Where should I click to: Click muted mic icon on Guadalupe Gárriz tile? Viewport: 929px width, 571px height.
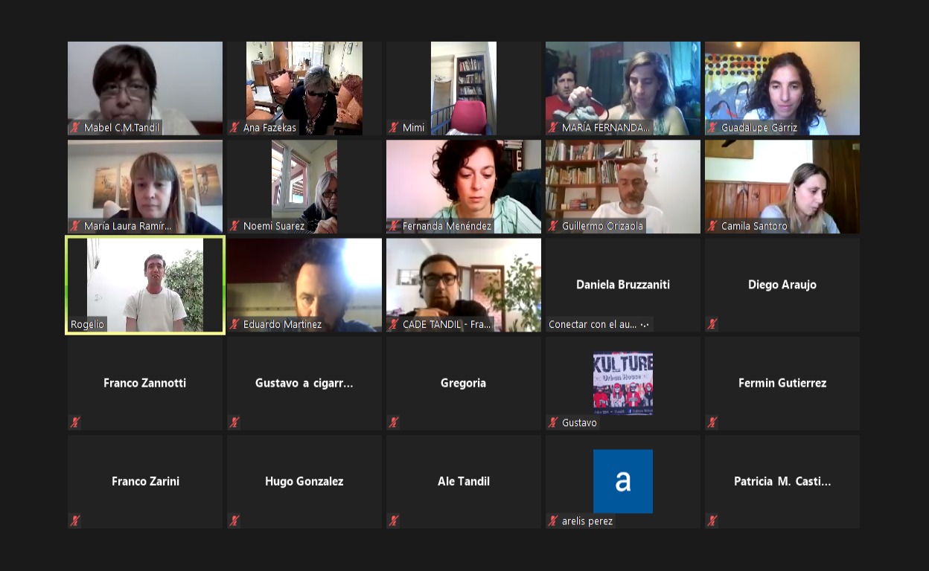712,128
